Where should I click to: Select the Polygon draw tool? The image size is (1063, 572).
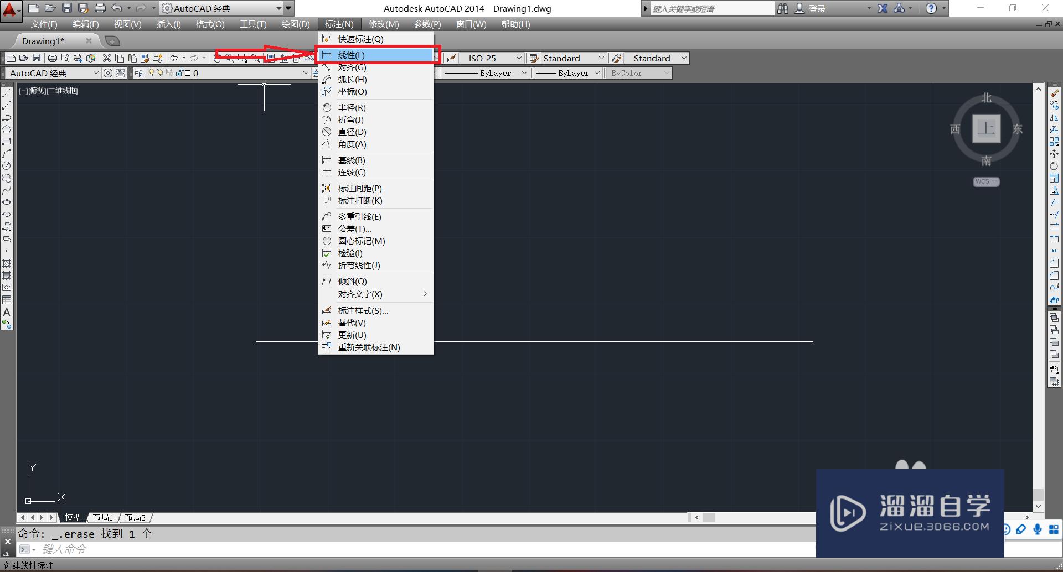(x=7, y=129)
